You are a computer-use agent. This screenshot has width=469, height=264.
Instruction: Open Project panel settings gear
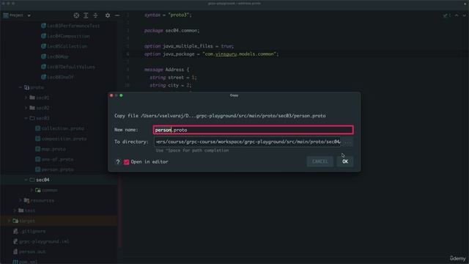(108, 15)
